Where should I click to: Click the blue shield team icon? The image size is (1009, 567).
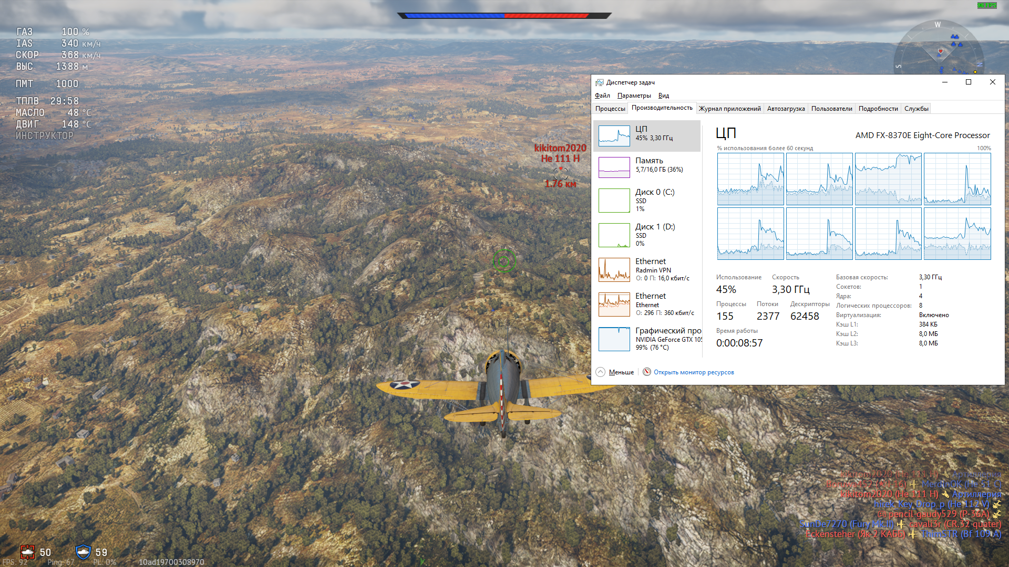(x=83, y=552)
